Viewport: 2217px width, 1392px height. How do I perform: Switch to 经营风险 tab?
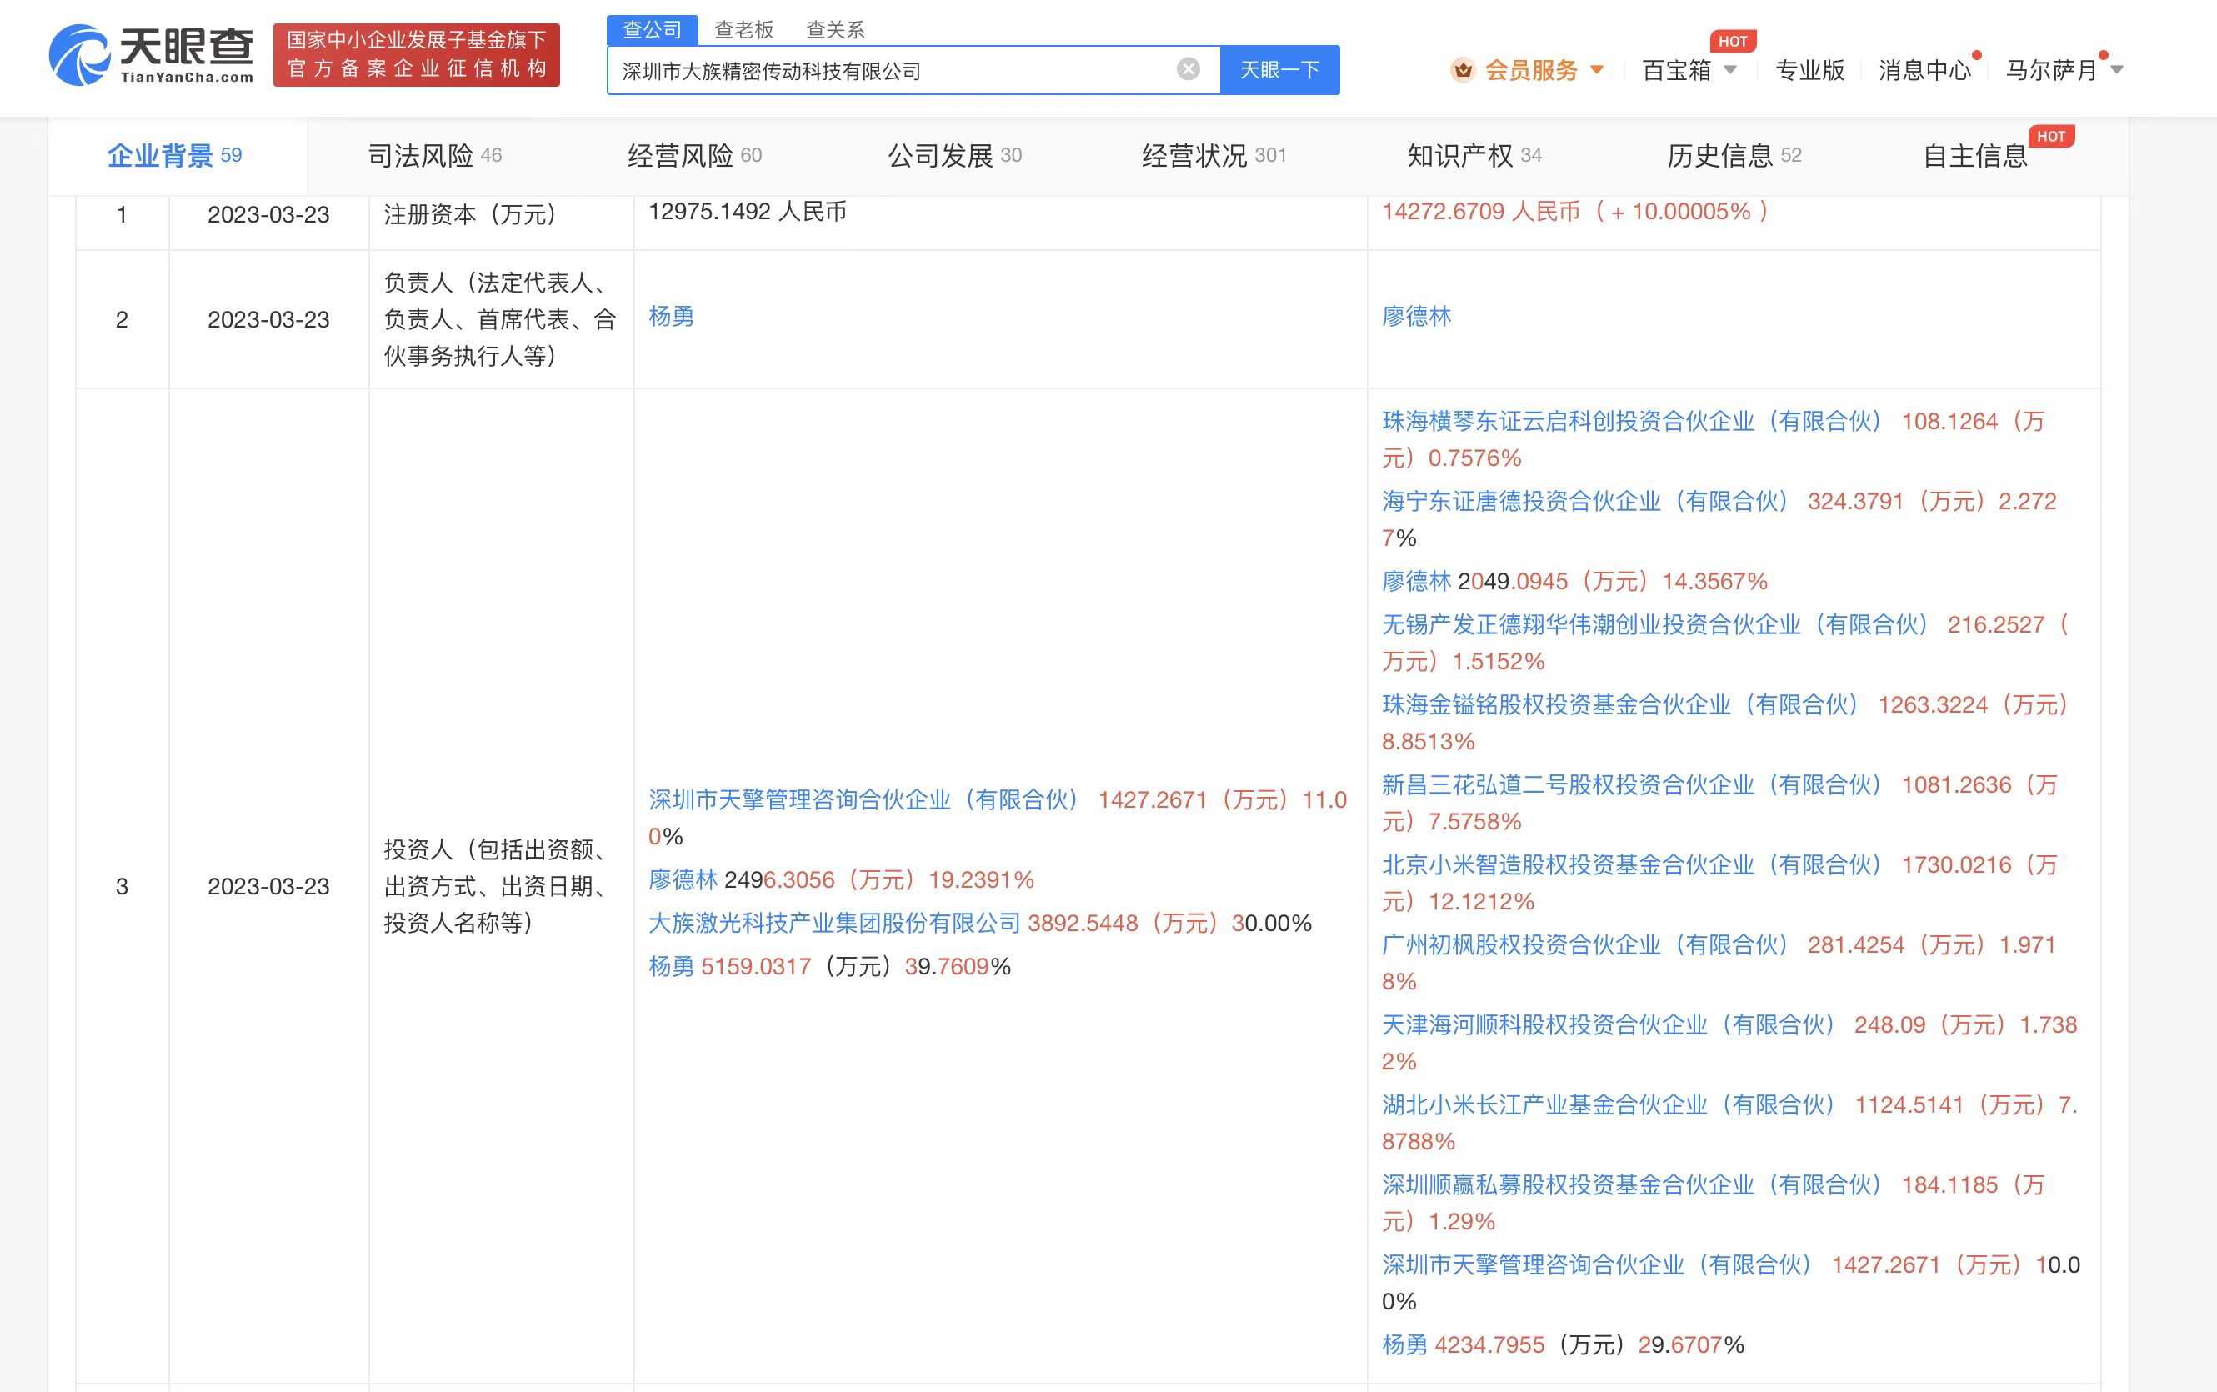click(x=695, y=156)
